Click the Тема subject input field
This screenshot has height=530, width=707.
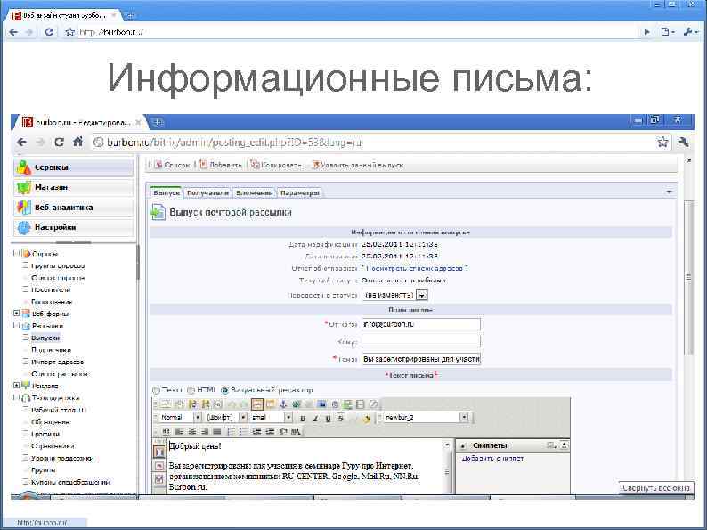421,359
